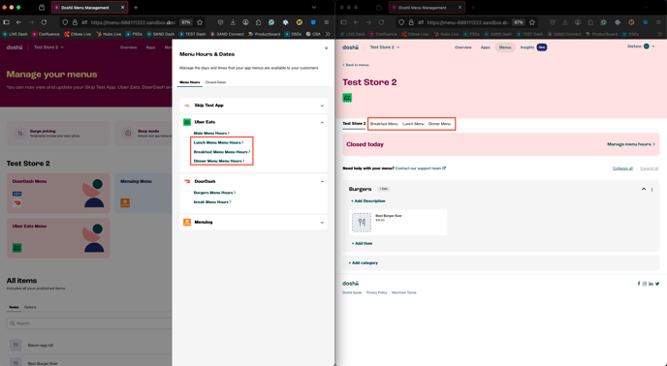Open Doshii Twitter page icon
667x366 pixels.
click(x=657, y=284)
